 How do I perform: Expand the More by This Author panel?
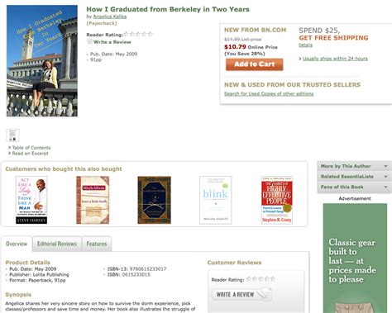(354, 166)
